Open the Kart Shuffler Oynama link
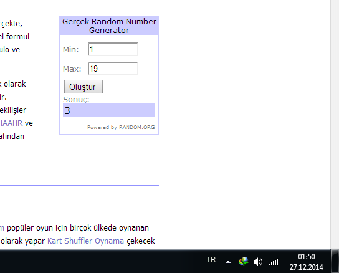Screen dimensions: 339x273 [85, 241]
